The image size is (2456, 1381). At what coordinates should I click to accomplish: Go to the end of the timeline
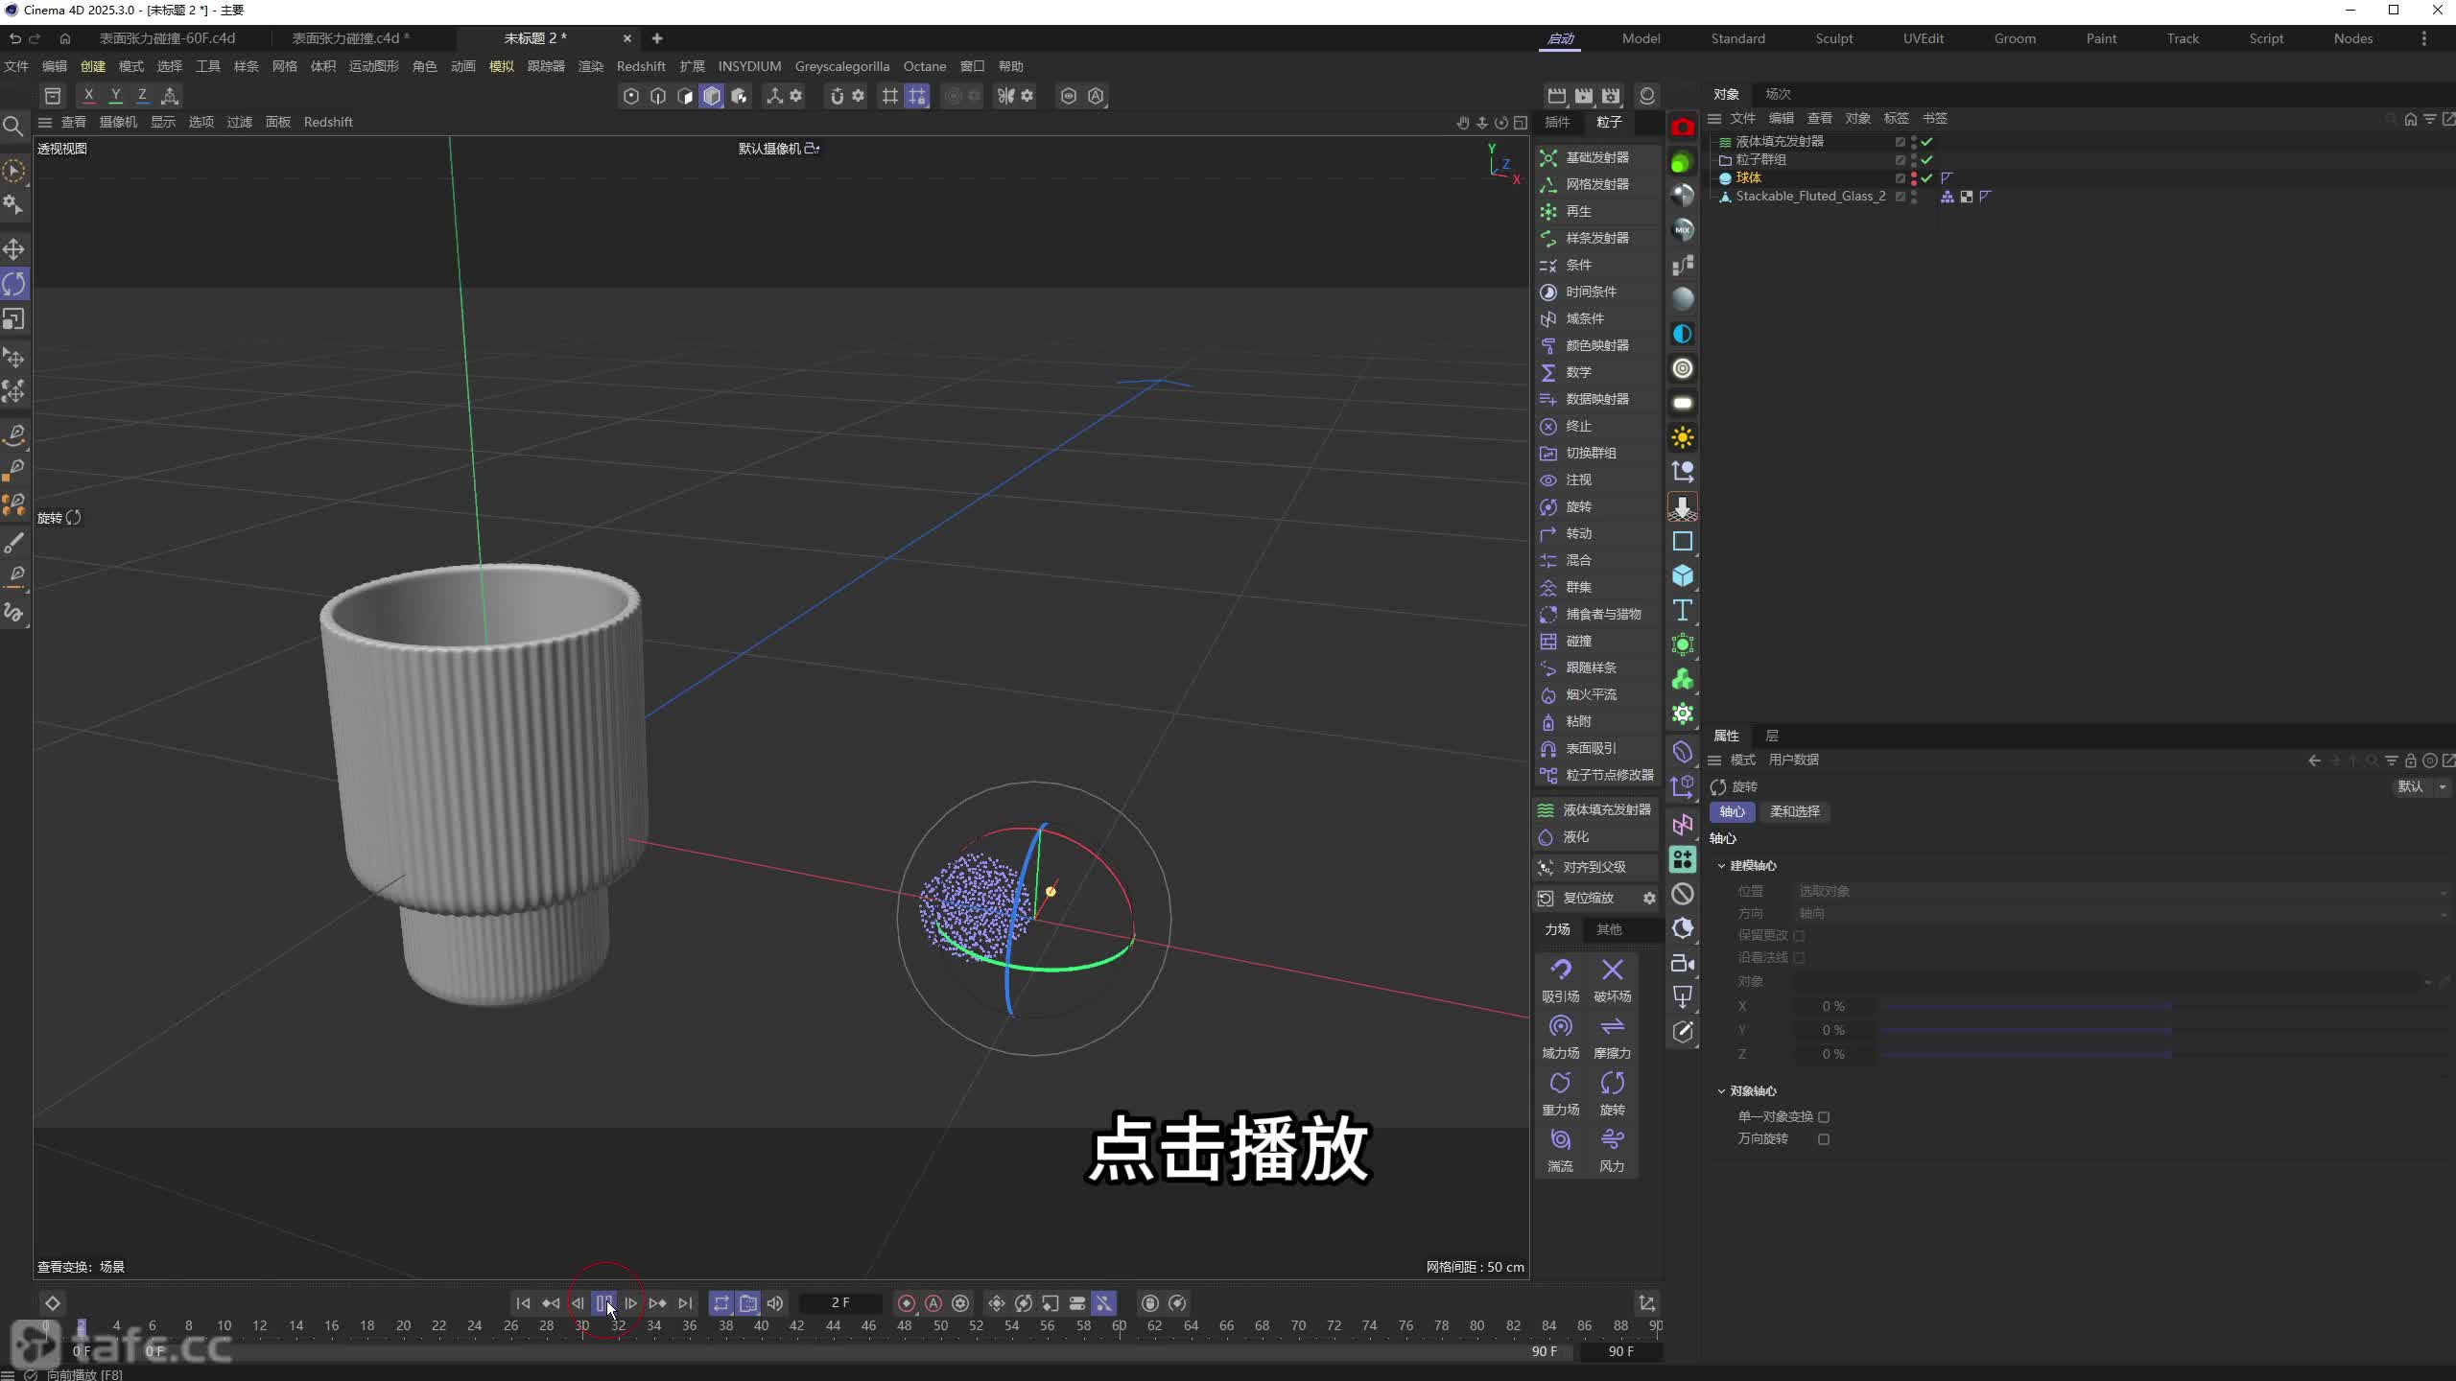pyautogui.click(x=684, y=1303)
